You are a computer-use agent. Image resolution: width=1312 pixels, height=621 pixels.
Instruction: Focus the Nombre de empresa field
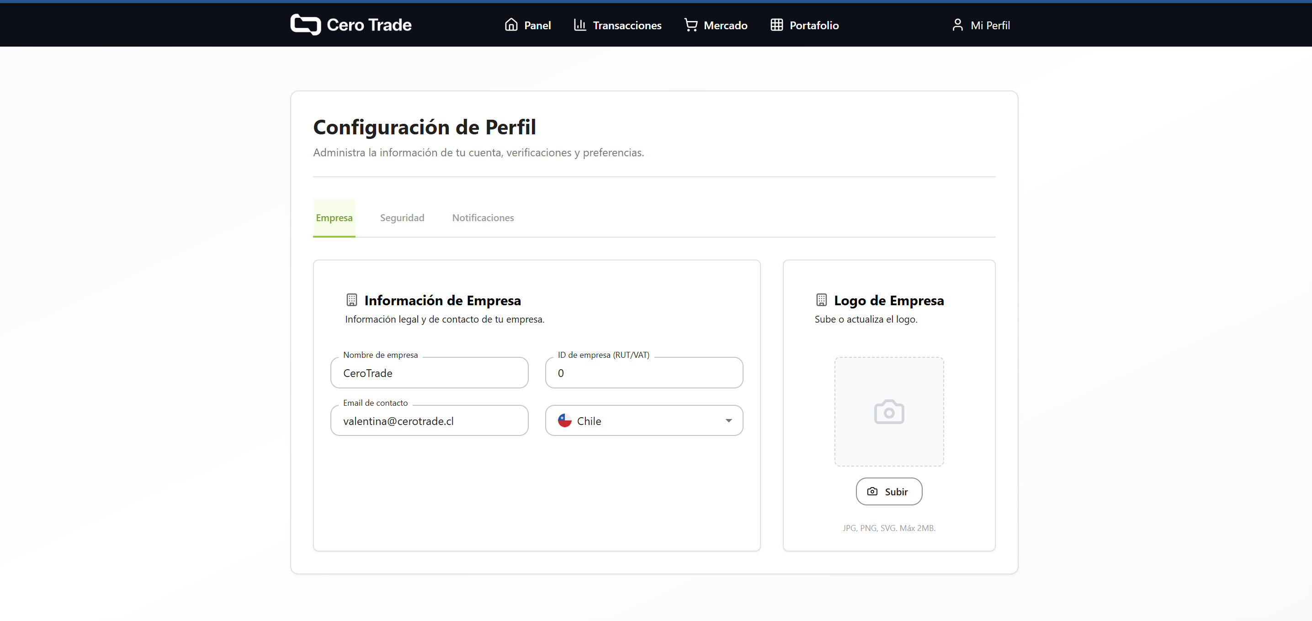[x=430, y=373]
